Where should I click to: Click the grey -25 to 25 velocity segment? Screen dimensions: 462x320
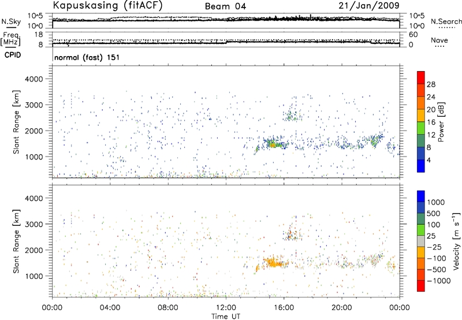(x=421, y=241)
